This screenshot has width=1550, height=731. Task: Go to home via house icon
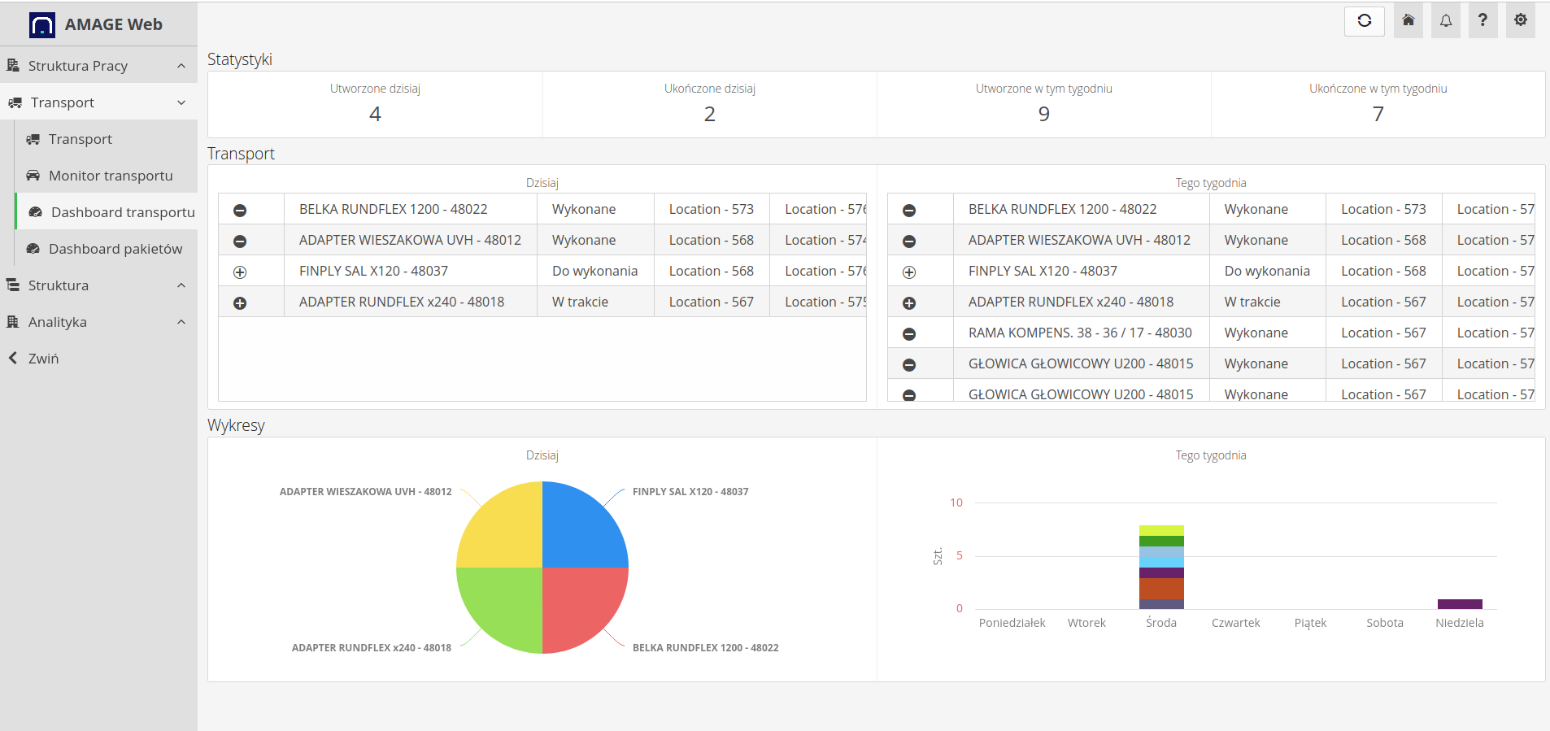(1408, 21)
